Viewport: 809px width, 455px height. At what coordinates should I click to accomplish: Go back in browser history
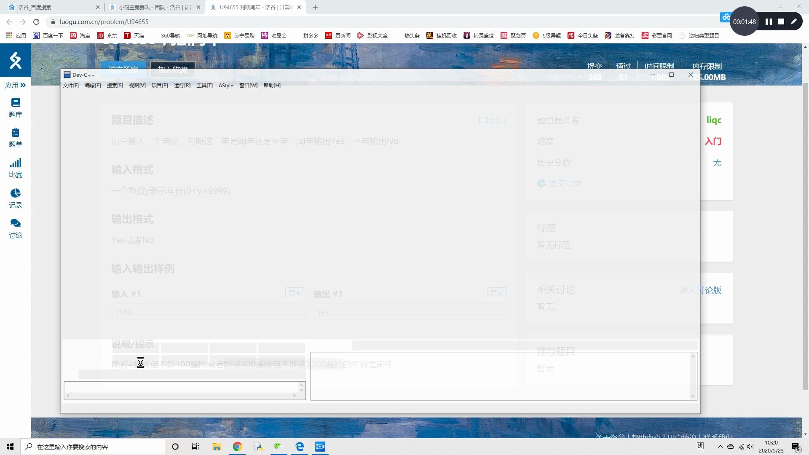pyautogui.click(x=9, y=21)
